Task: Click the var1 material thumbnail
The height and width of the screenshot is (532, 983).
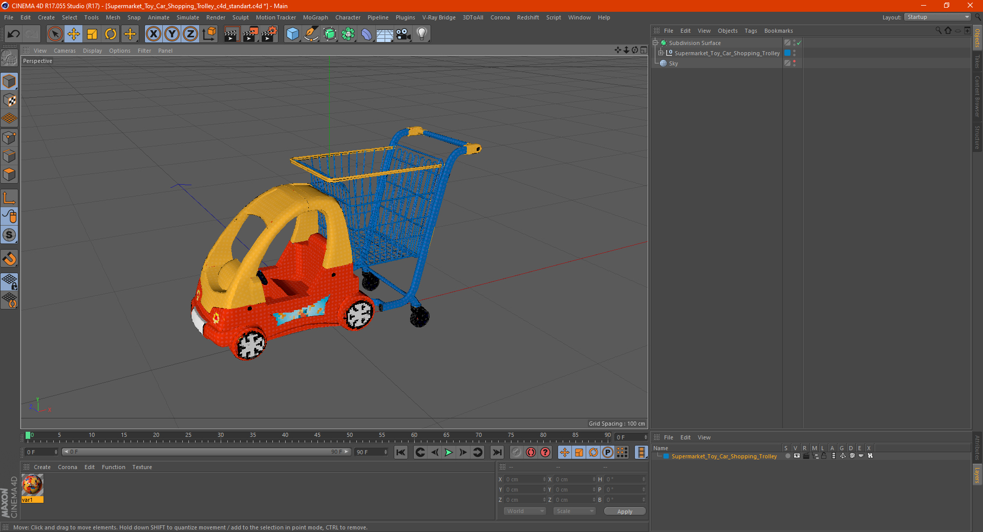Action: pos(32,485)
